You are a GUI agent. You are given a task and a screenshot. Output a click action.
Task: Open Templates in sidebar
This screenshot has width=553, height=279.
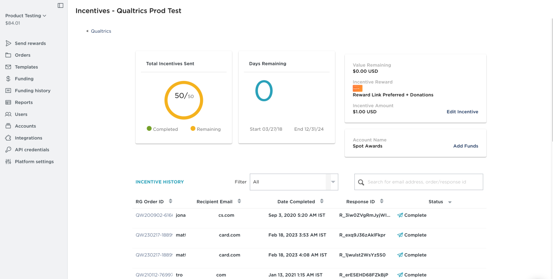pos(26,67)
